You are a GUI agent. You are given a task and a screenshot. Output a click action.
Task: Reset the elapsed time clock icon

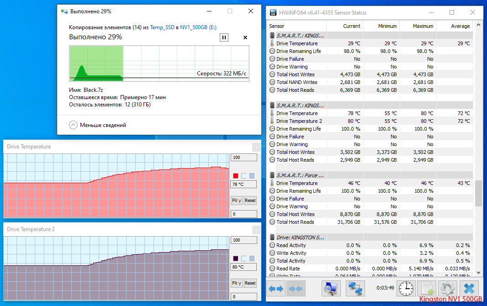pos(406,289)
